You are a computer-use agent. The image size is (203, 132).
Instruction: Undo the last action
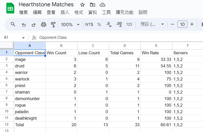coord(24,24)
